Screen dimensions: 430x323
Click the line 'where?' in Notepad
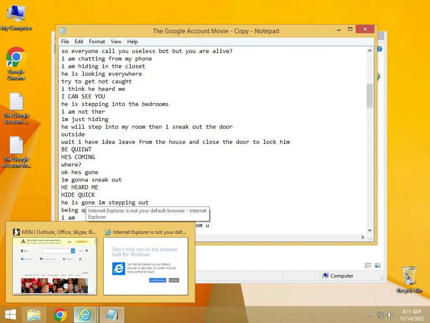pos(71,164)
